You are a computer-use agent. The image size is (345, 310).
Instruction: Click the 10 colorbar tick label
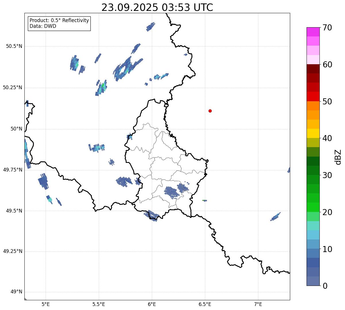click(x=327, y=249)
